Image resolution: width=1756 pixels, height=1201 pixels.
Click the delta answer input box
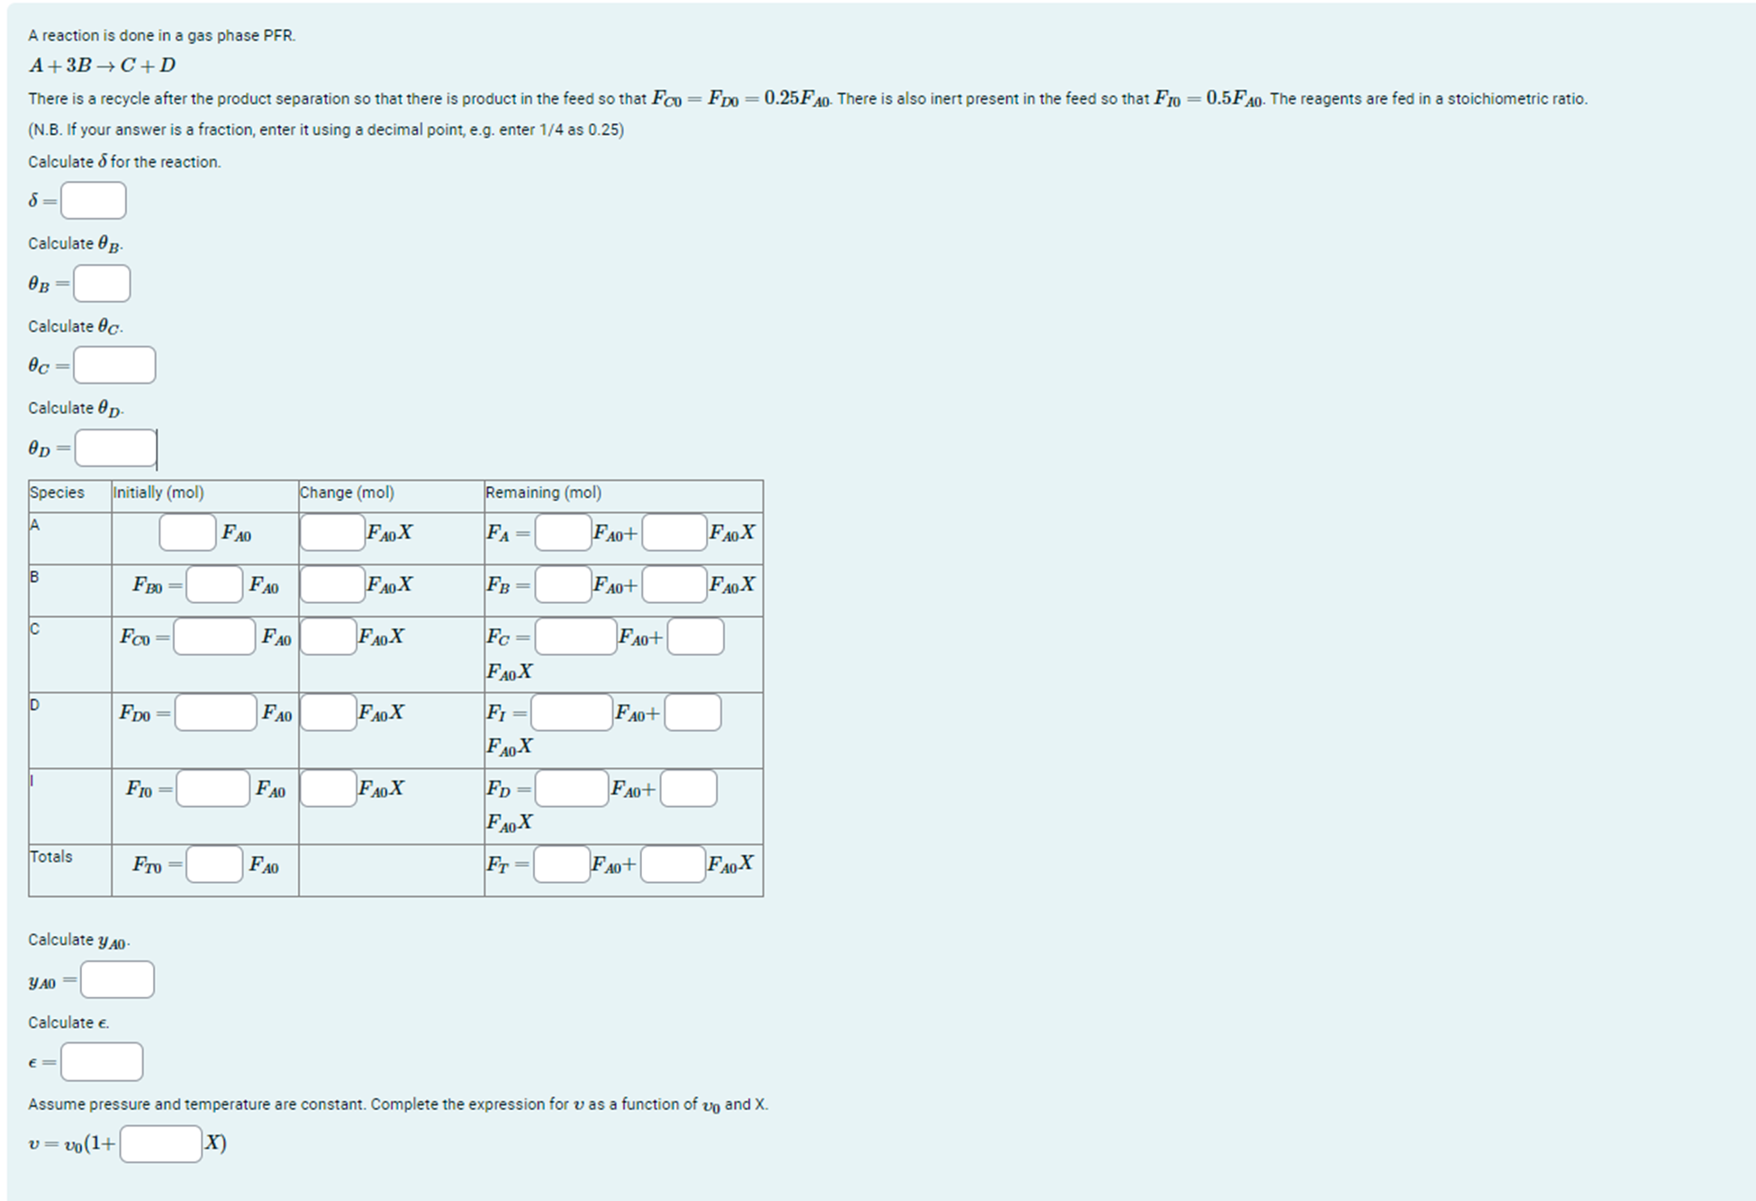click(x=94, y=200)
